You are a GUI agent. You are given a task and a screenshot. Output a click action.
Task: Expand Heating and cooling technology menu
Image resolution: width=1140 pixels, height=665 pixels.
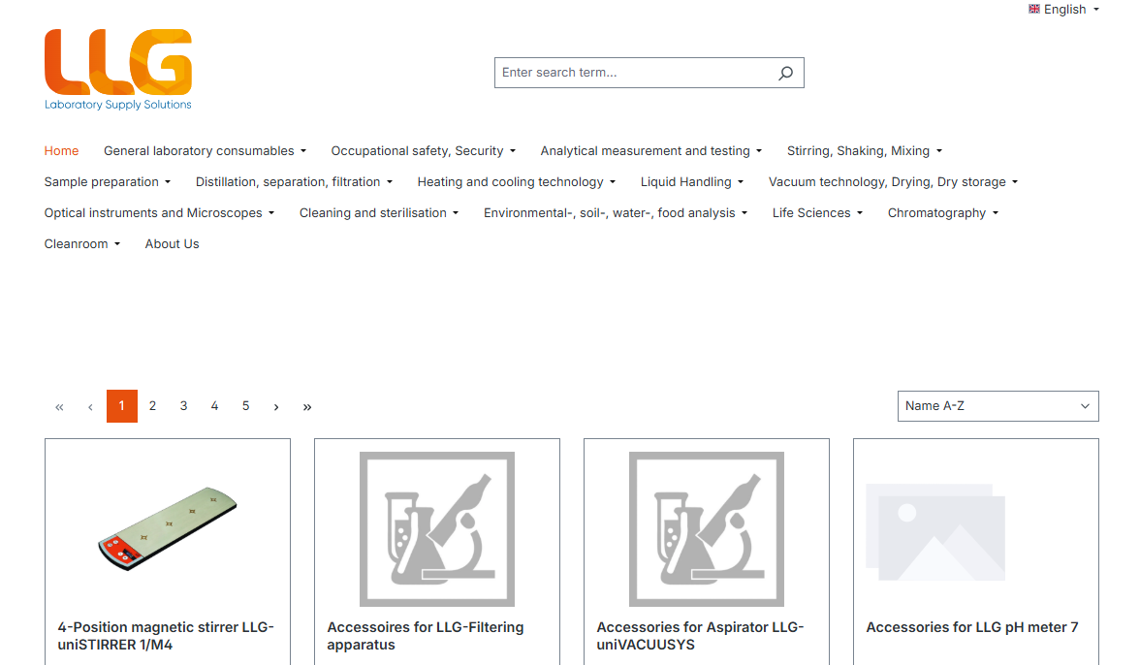[x=516, y=182]
